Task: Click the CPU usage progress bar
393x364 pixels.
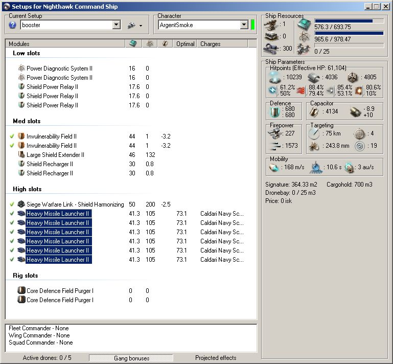Action: coord(349,21)
